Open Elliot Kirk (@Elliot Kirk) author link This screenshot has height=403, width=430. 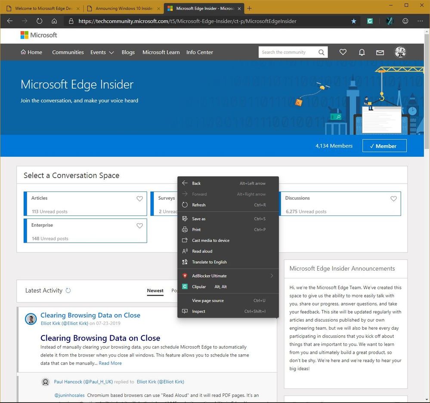pos(65,323)
